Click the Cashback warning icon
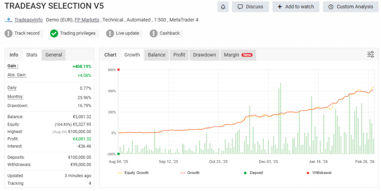This screenshot has width=381, height=191. (154, 33)
